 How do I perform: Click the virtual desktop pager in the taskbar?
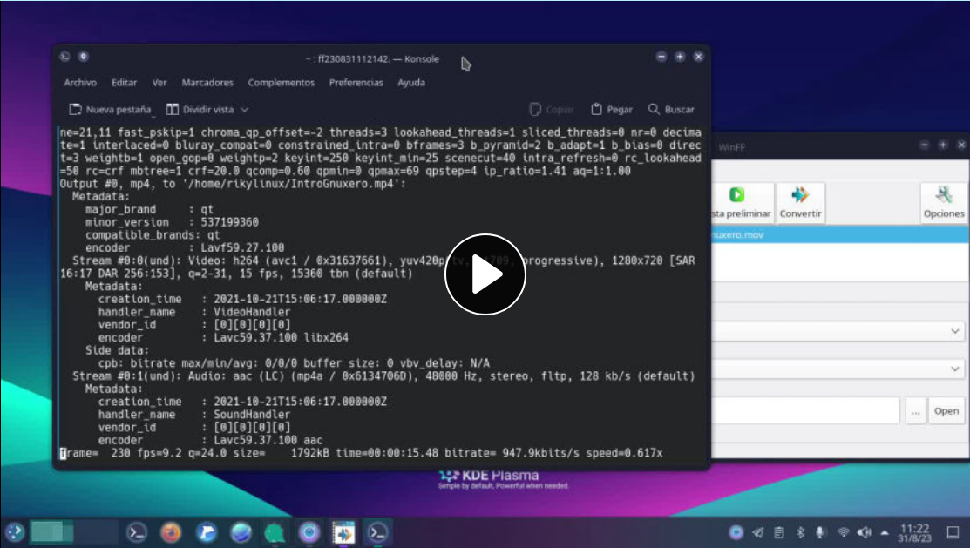(73, 532)
